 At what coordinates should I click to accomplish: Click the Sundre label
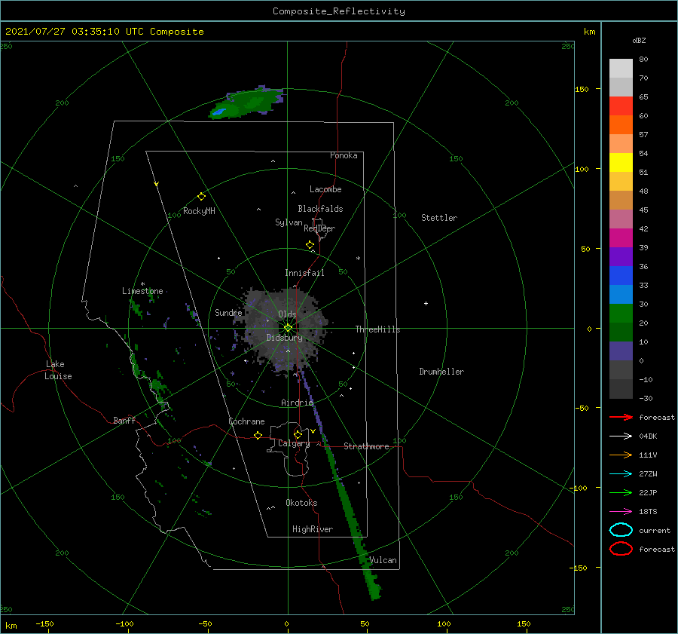(229, 313)
